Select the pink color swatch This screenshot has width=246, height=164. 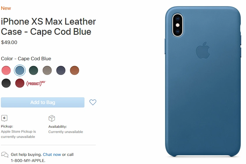click(x=6, y=70)
